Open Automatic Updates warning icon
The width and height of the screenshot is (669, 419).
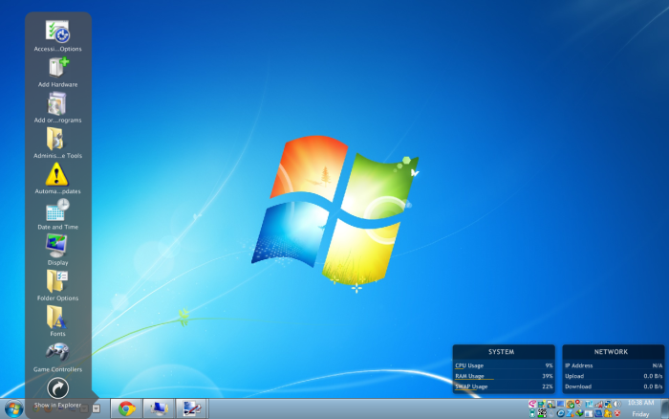57,179
